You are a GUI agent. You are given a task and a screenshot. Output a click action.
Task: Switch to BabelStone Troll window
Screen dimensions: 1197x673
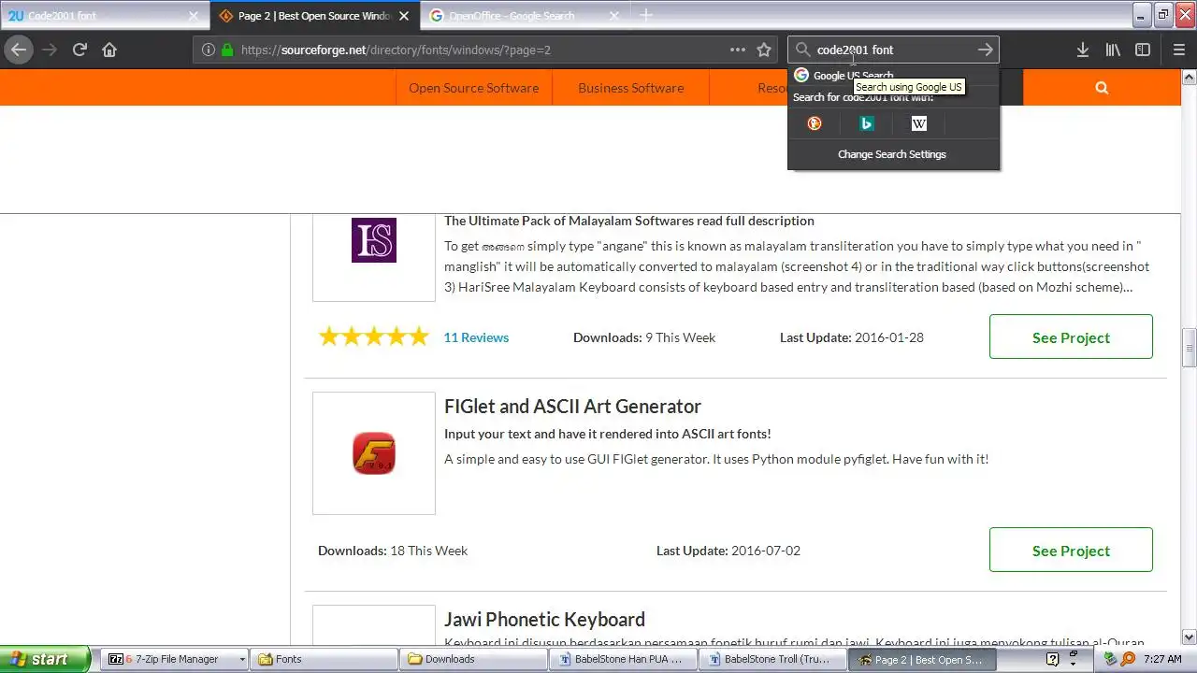(771, 659)
